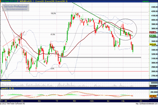Click the 0,0% Fibonacci level label
The image size is (158, 105).
[52, 69]
